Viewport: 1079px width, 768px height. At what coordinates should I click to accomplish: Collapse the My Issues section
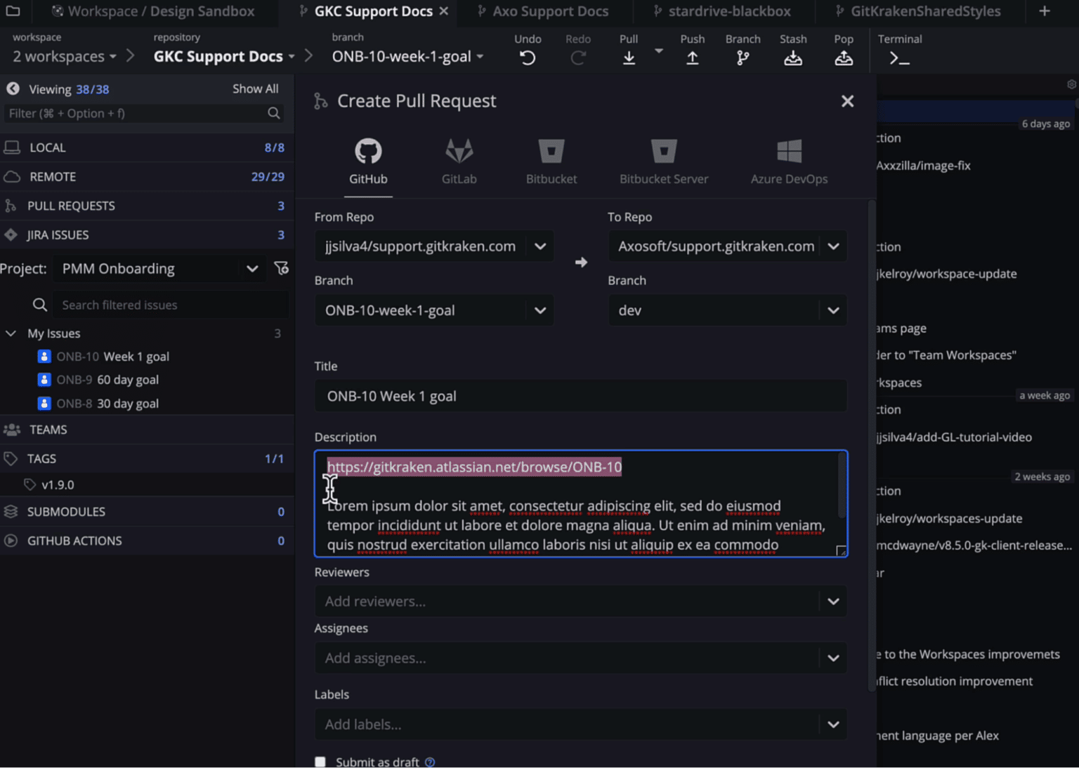point(11,333)
